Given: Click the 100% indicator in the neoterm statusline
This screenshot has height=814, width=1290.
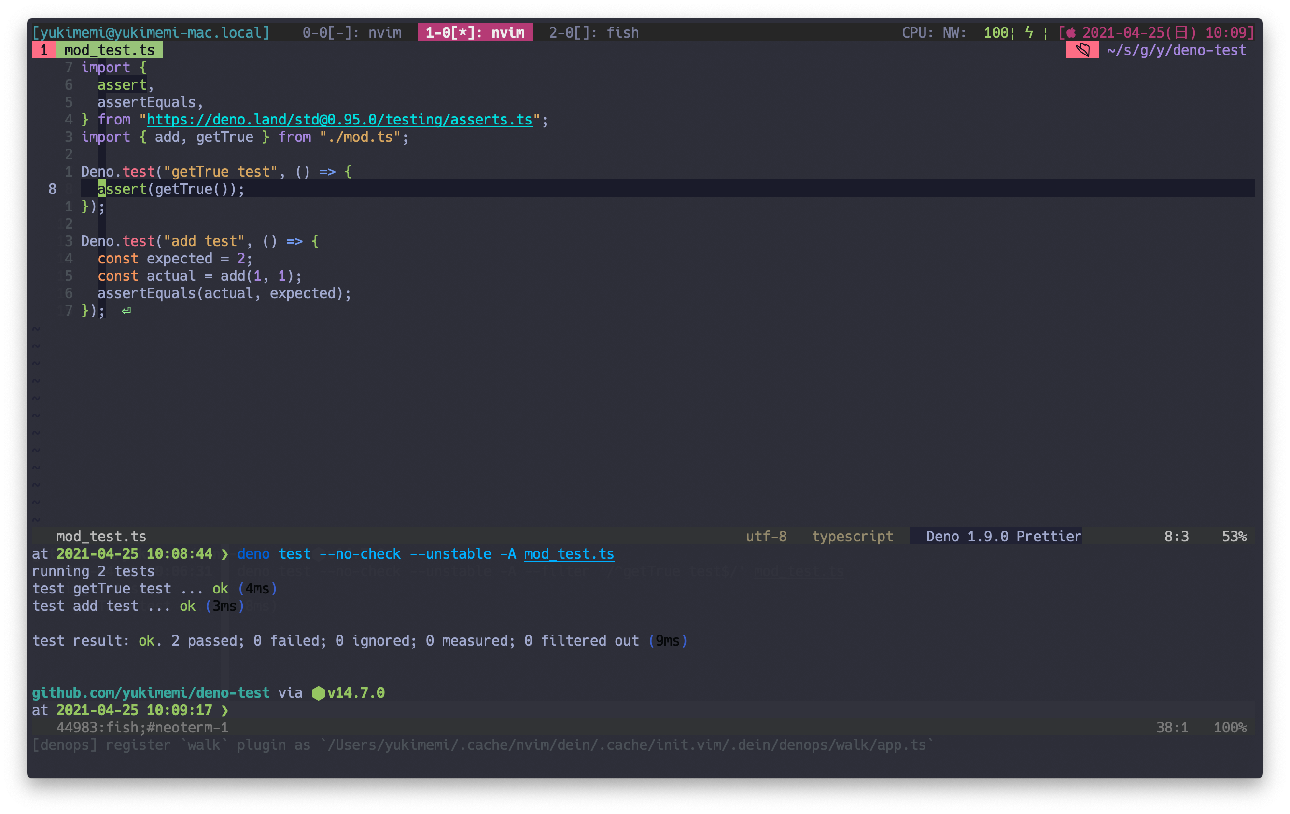Looking at the screenshot, I should click(1231, 727).
